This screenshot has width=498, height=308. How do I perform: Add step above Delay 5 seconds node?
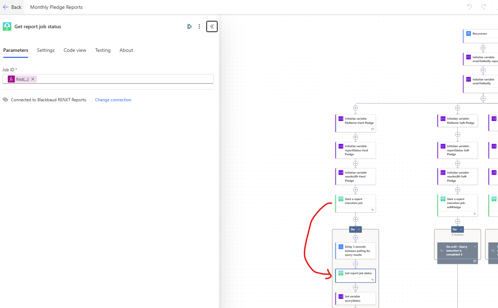[x=356, y=237]
